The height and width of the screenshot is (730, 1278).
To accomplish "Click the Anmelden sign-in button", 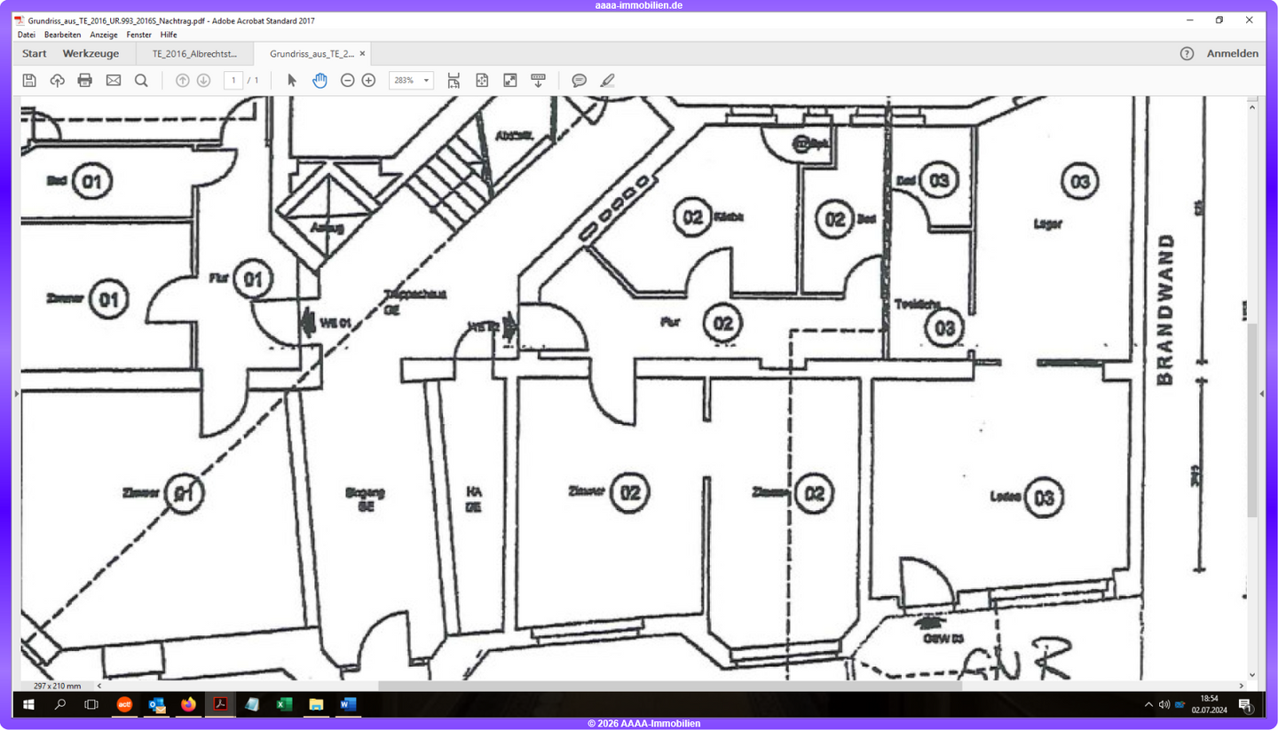I will coord(1232,53).
